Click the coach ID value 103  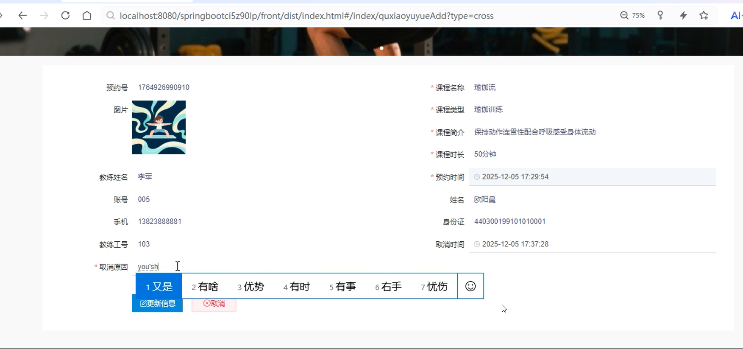144,244
